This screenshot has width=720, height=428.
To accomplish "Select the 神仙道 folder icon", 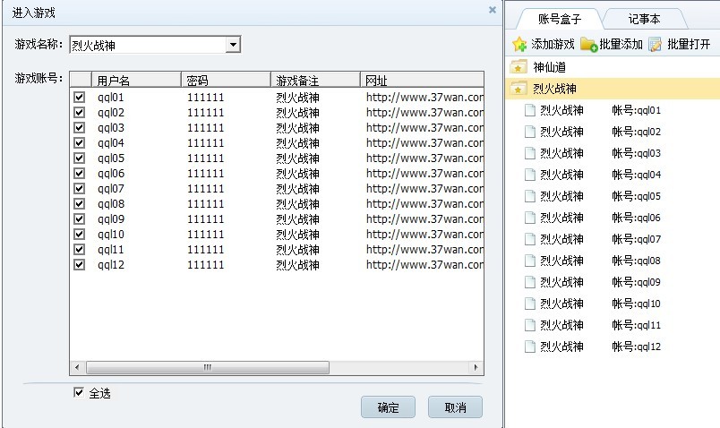I will (518, 67).
